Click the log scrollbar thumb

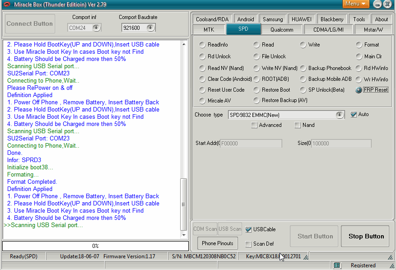point(183,204)
